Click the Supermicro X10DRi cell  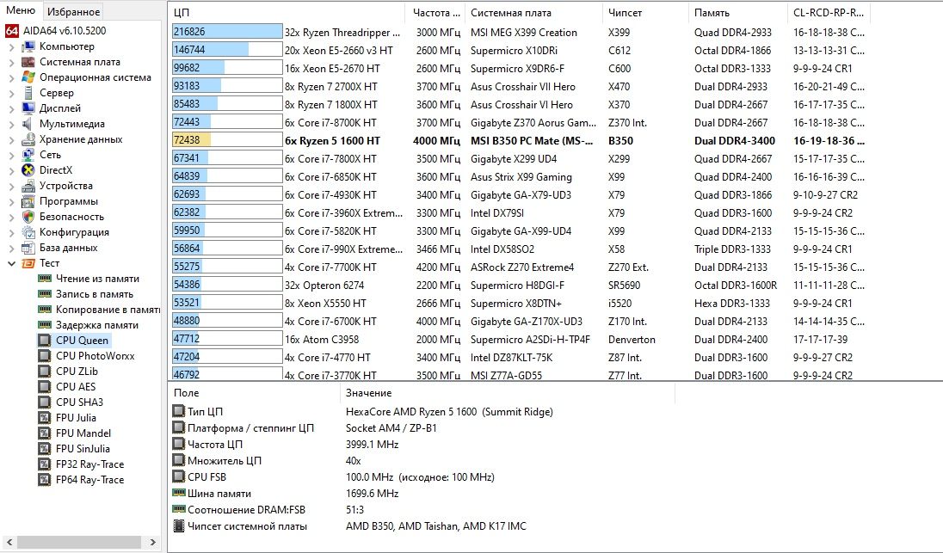(x=514, y=51)
